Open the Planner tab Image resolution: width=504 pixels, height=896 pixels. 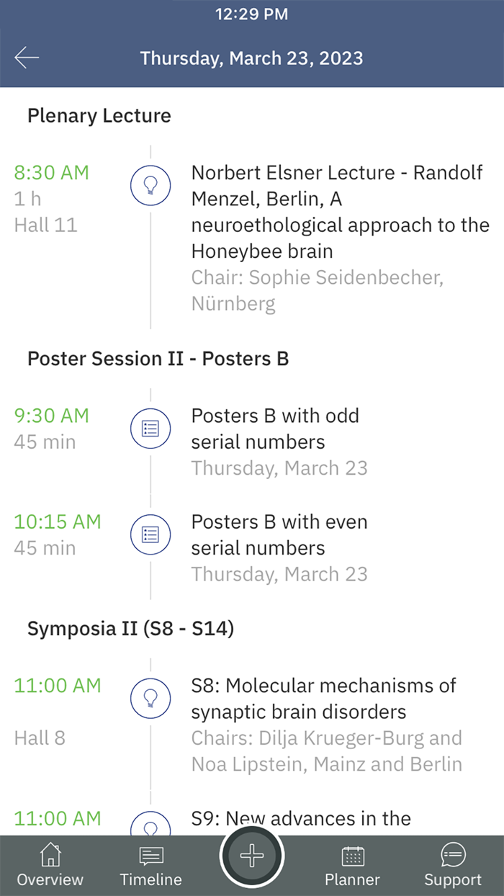click(x=352, y=866)
